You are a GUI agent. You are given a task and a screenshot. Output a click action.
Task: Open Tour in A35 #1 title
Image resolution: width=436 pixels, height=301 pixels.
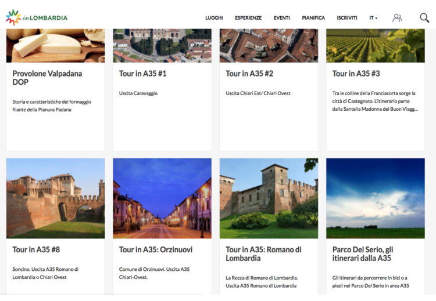[x=142, y=74]
